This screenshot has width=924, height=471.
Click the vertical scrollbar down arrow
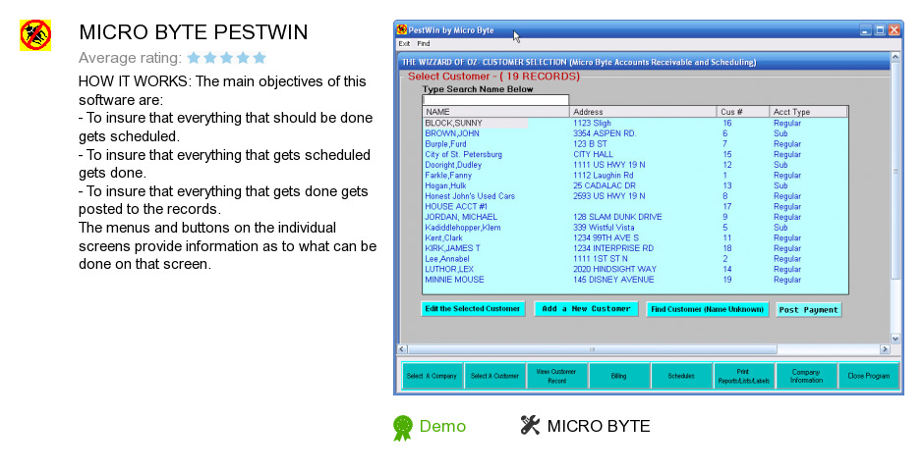tap(895, 339)
